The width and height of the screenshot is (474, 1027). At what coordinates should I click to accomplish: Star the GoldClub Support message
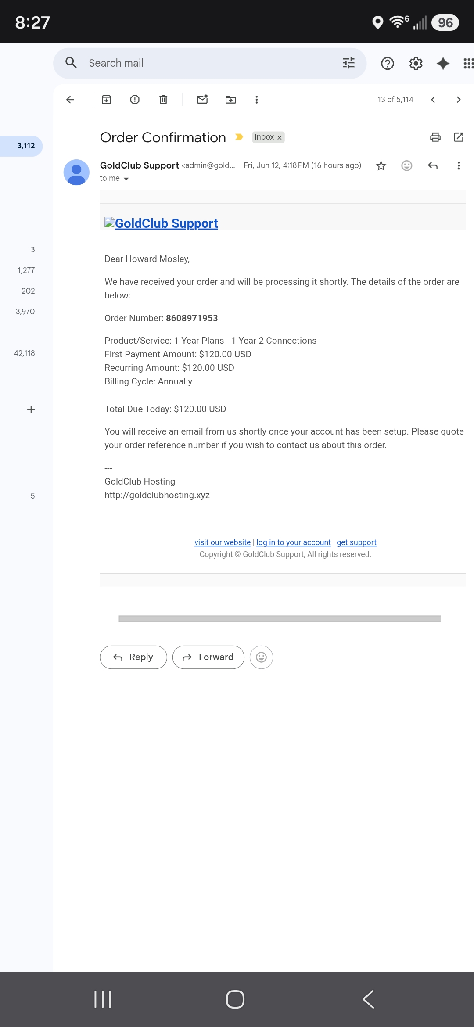[x=381, y=165]
